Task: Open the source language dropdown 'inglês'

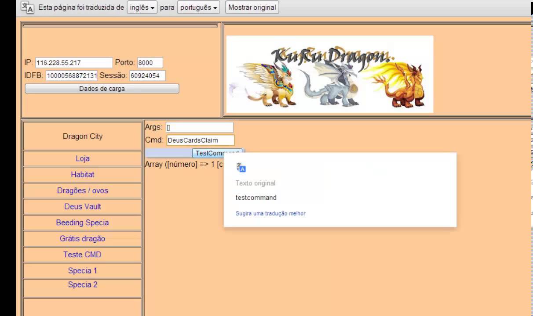Action: pos(142,7)
